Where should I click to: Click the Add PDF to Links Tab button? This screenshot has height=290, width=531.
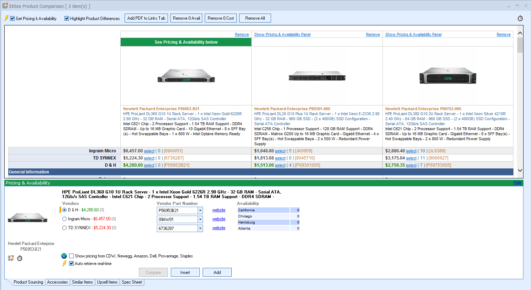coord(146,18)
